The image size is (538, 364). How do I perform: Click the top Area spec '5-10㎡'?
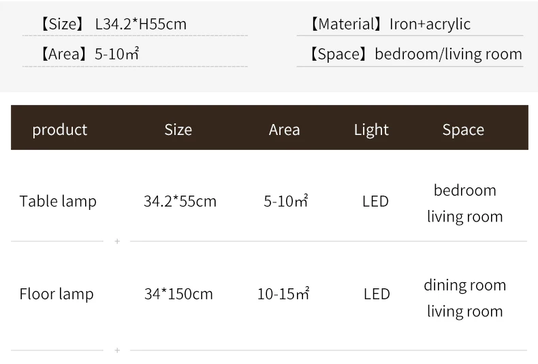(116, 54)
